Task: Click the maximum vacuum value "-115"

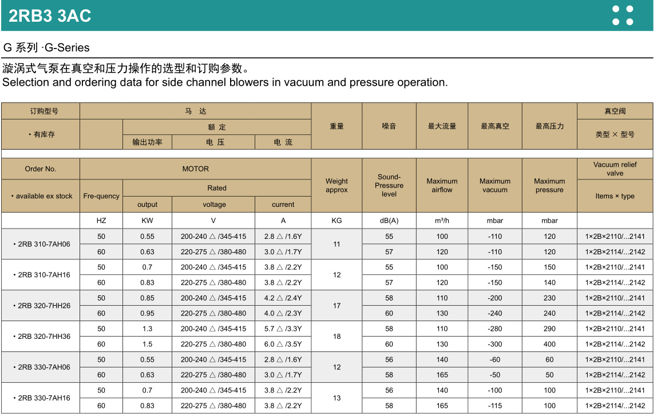Action: click(495, 406)
